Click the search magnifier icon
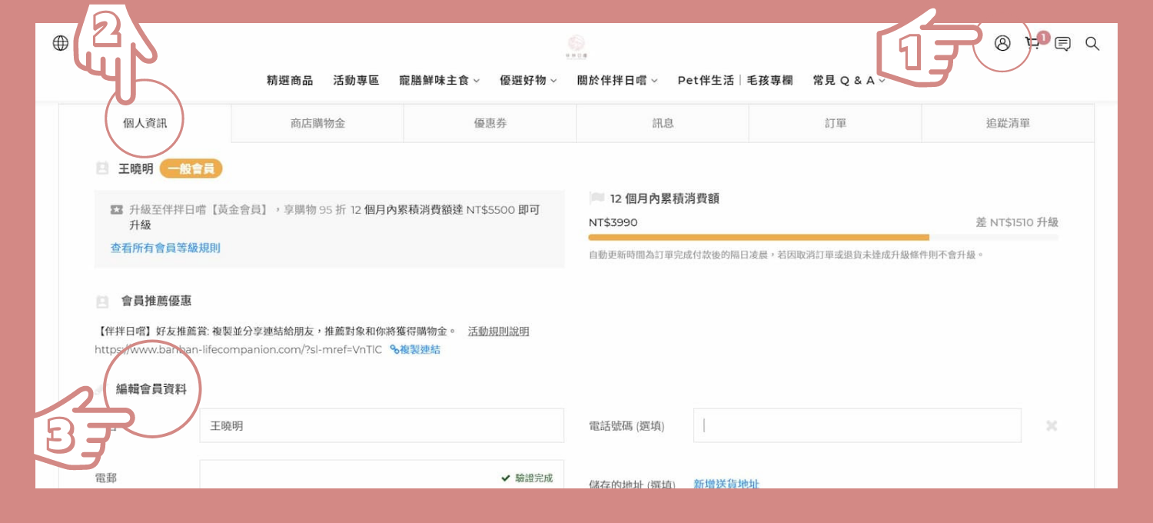Viewport: 1153px width, 523px height. pyautogui.click(x=1092, y=44)
